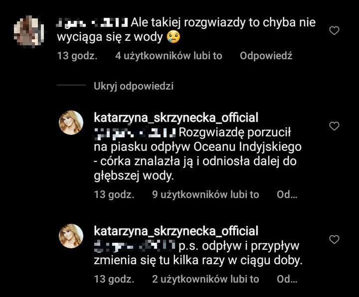Viewport: 359px width, 297px height.
Task: Collapse replies with Ukryj odpowiedzi
Action: coord(134,86)
